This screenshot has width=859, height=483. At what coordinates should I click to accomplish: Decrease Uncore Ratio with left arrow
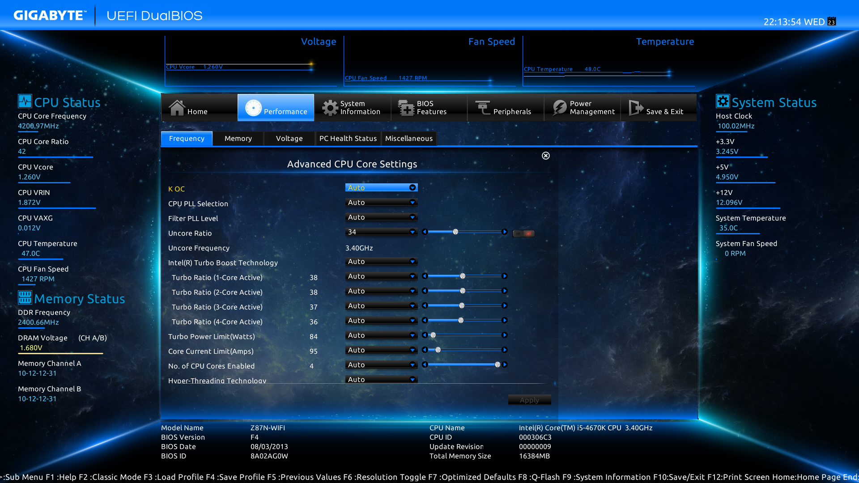tap(425, 232)
